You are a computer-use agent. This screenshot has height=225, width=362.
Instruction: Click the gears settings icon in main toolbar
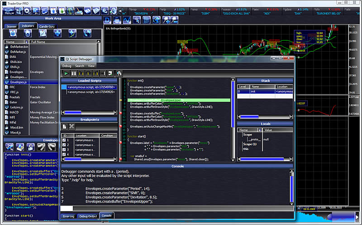(27, 11)
